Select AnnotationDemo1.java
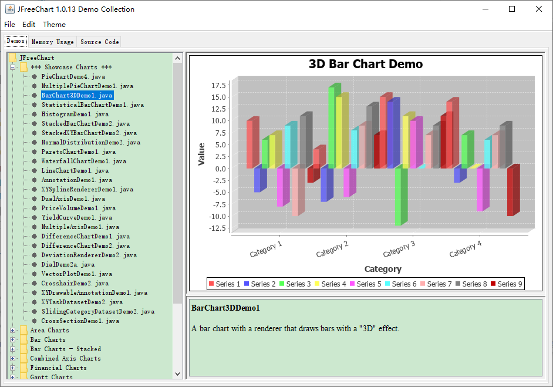 click(76, 180)
